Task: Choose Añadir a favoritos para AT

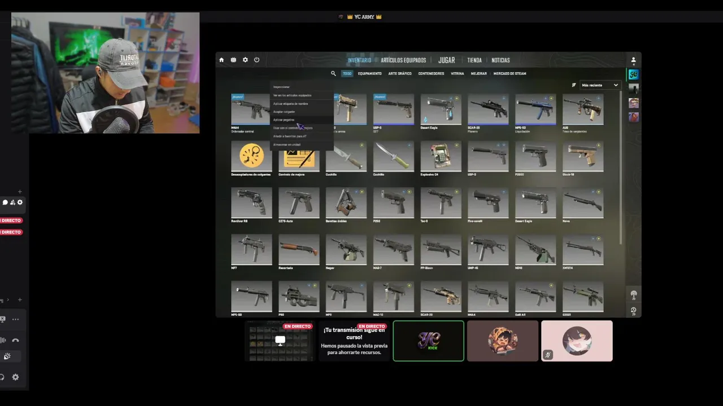Action: (x=302, y=136)
